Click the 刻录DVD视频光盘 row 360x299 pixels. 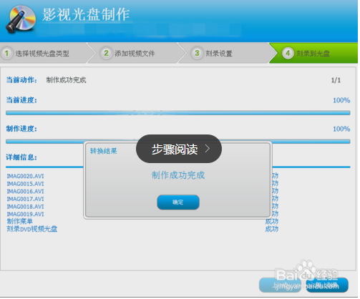coord(32,230)
